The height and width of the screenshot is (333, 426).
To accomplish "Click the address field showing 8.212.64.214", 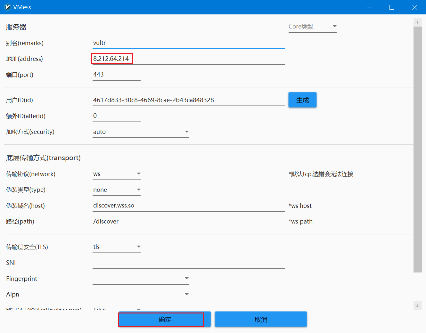I will coord(188,59).
